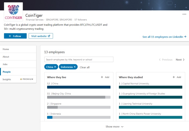Click Clear all filters
The width and height of the screenshot is (189, 131).
point(85,67)
